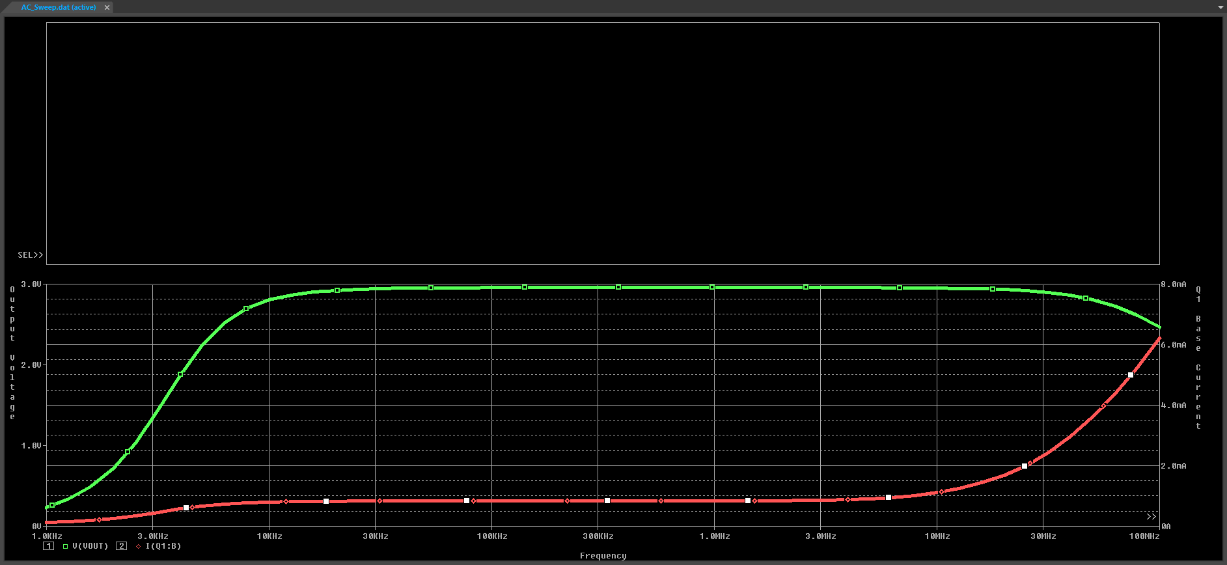This screenshot has width=1227, height=565.
Task: Close the AC_Sweep.dat tab
Action: (x=107, y=7)
